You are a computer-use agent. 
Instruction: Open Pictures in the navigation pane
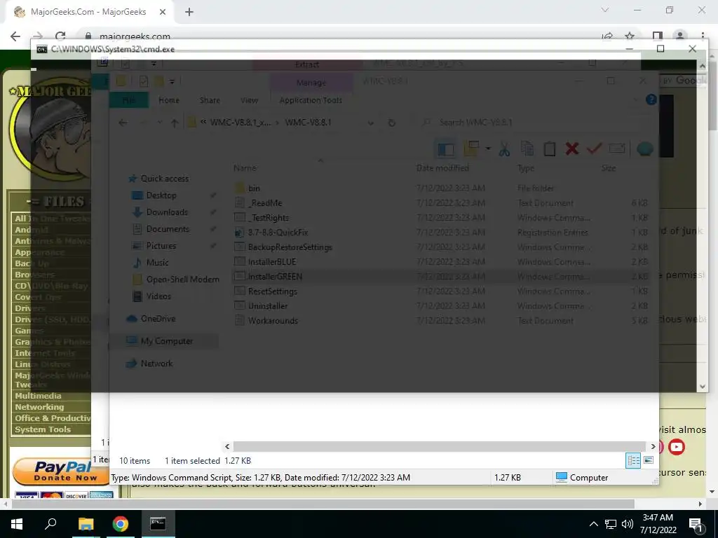tap(161, 246)
